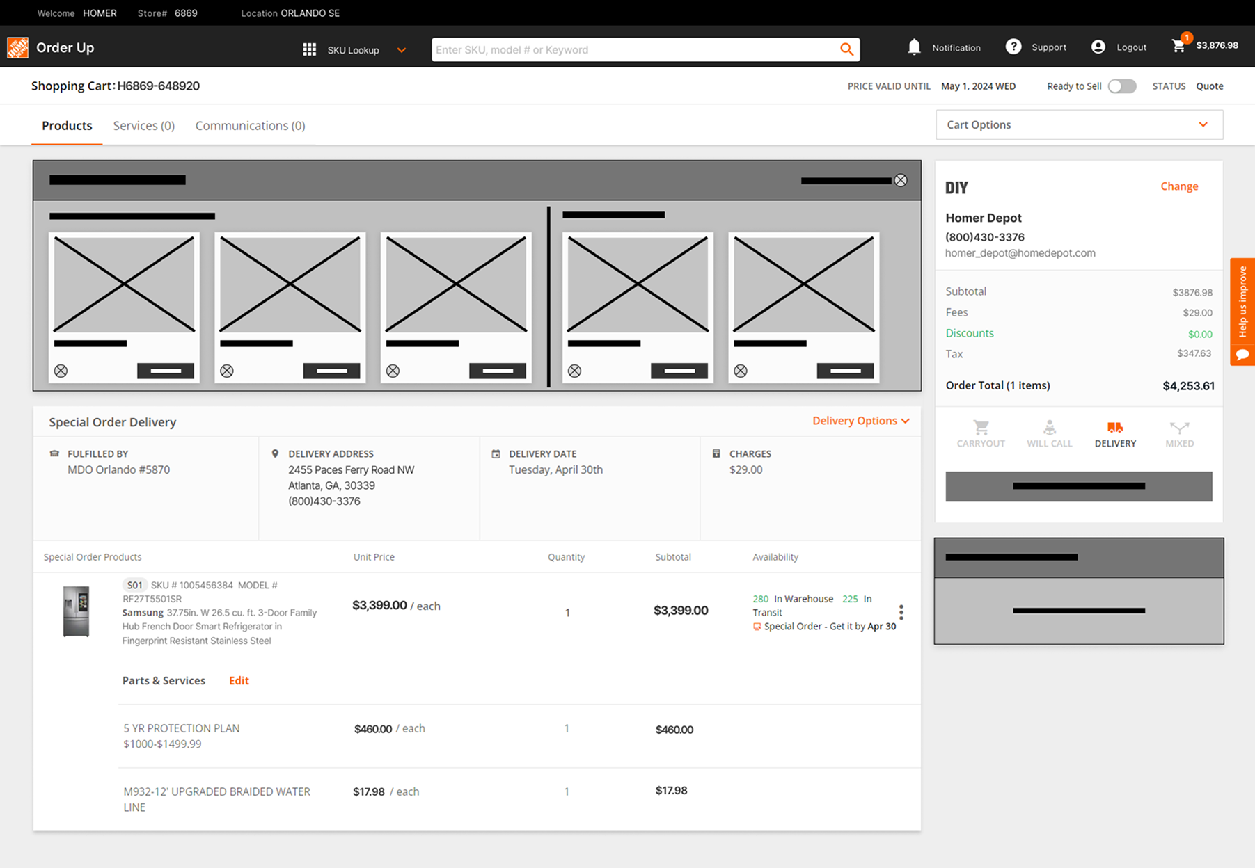Switch to the Products tab

point(67,125)
